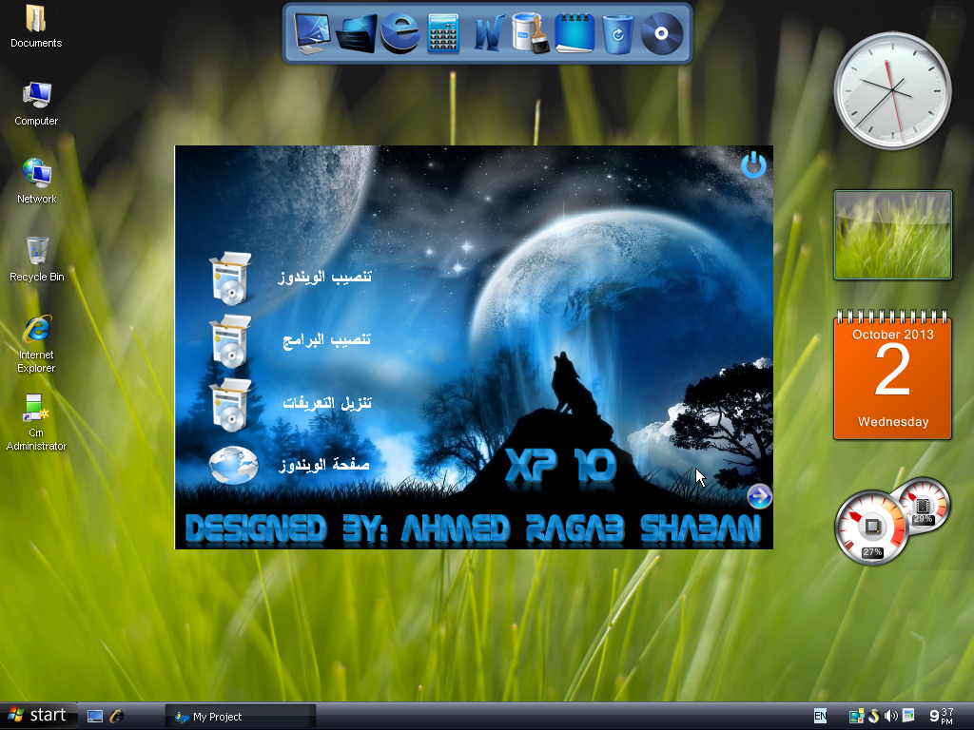Click installer box icon beside تنزيل التعريفات
The image size is (974, 730).
pyautogui.click(x=231, y=404)
